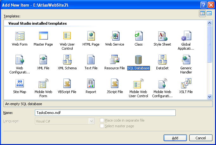Choose the Web Configuration File icon

(20, 60)
